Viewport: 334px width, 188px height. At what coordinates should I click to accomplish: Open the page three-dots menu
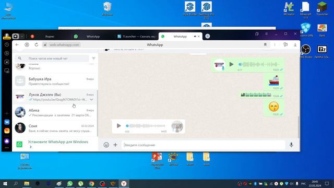pyautogui.click(x=275, y=44)
